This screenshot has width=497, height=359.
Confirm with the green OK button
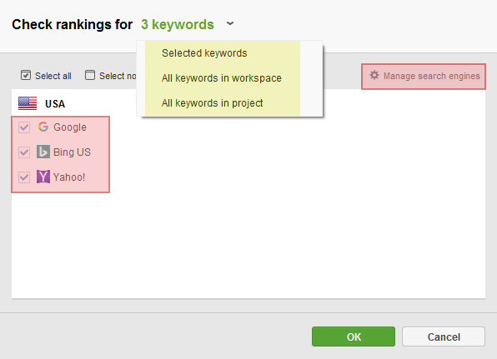click(354, 337)
